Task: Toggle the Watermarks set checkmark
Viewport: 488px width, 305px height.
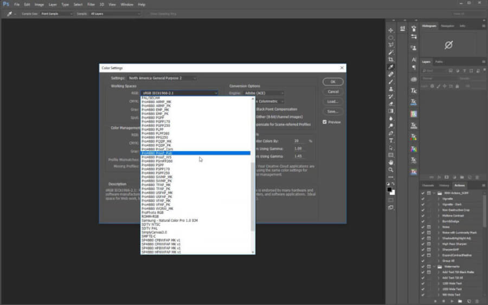Action: coord(422,267)
